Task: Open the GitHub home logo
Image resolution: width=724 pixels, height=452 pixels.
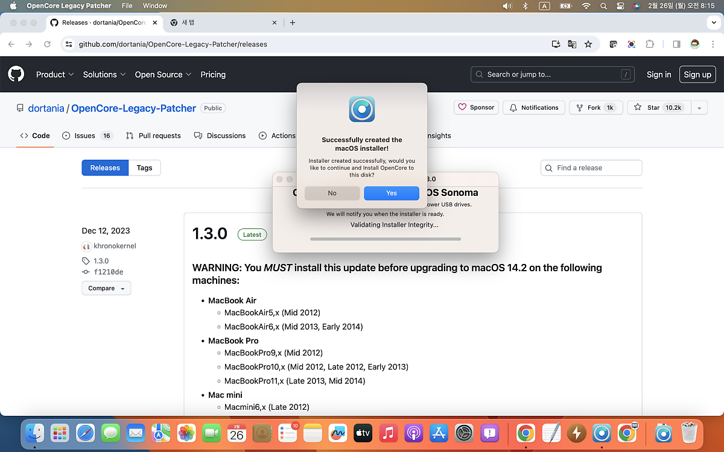Action: [16, 74]
